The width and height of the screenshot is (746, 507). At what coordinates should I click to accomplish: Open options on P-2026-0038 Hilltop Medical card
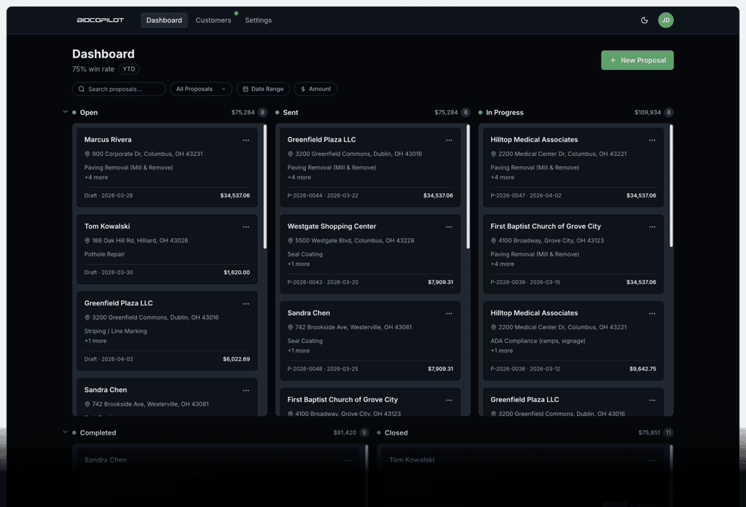(x=652, y=313)
